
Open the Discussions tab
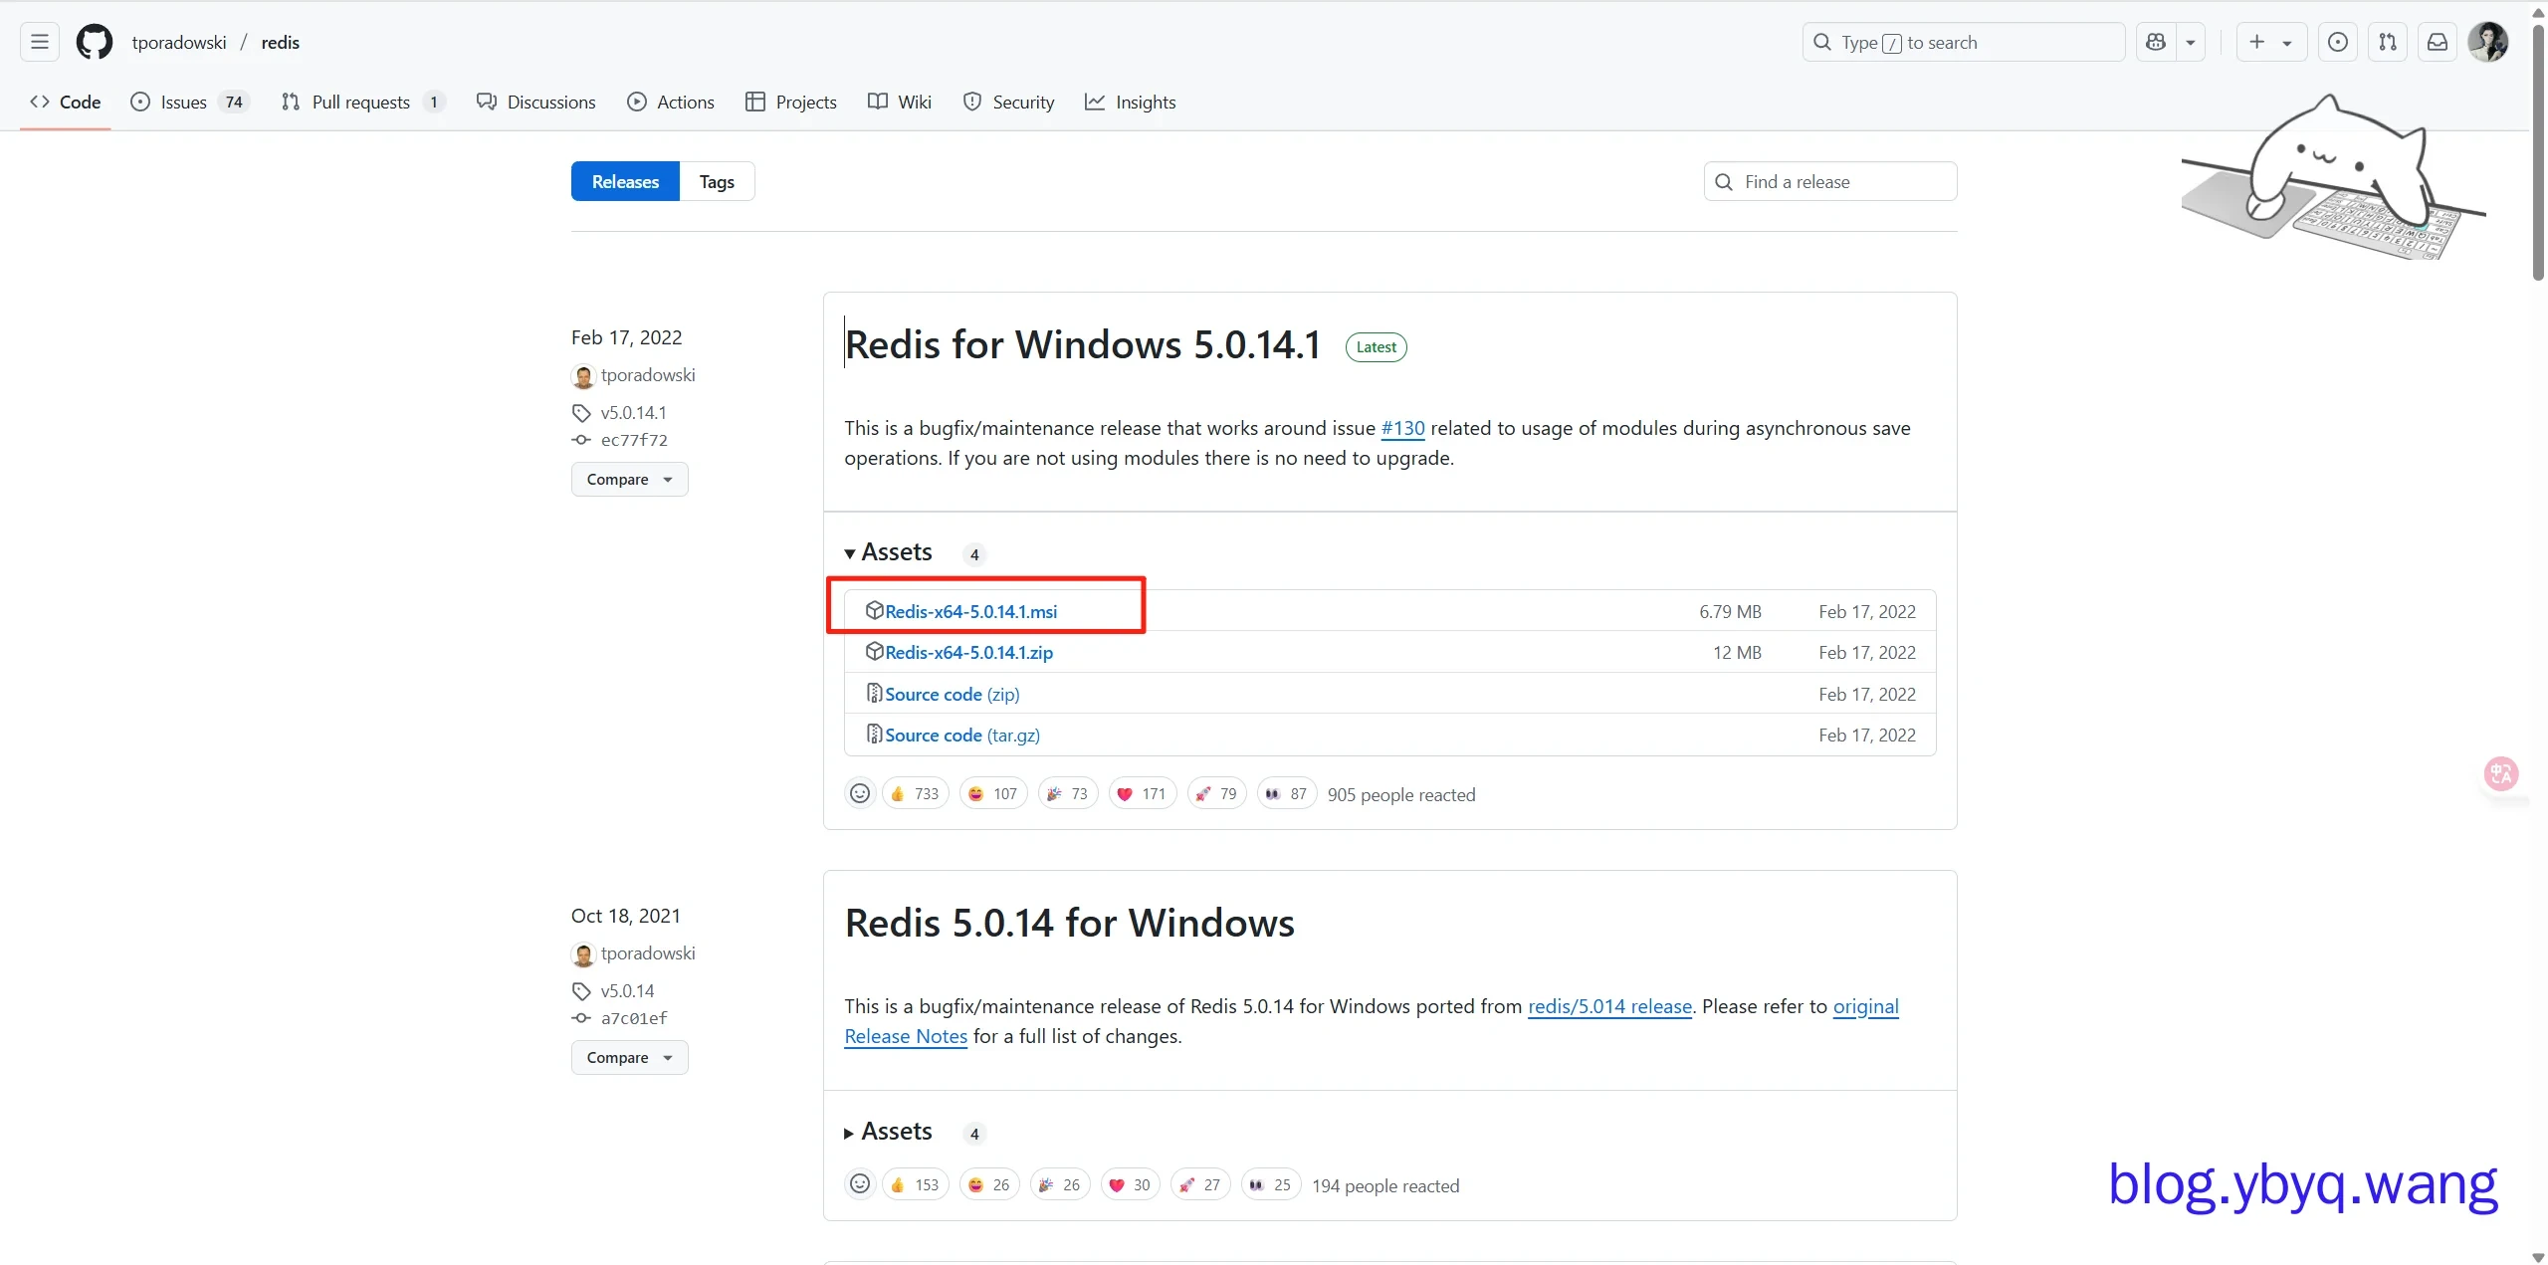pyautogui.click(x=536, y=102)
